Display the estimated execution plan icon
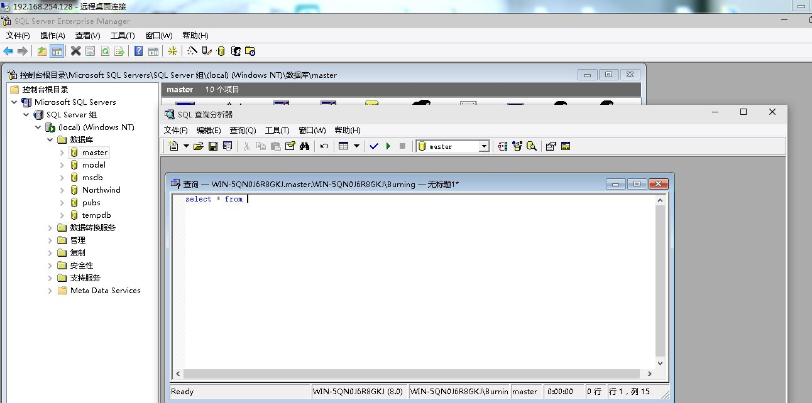The width and height of the screenshot is (812, 403). click(503, 146)
